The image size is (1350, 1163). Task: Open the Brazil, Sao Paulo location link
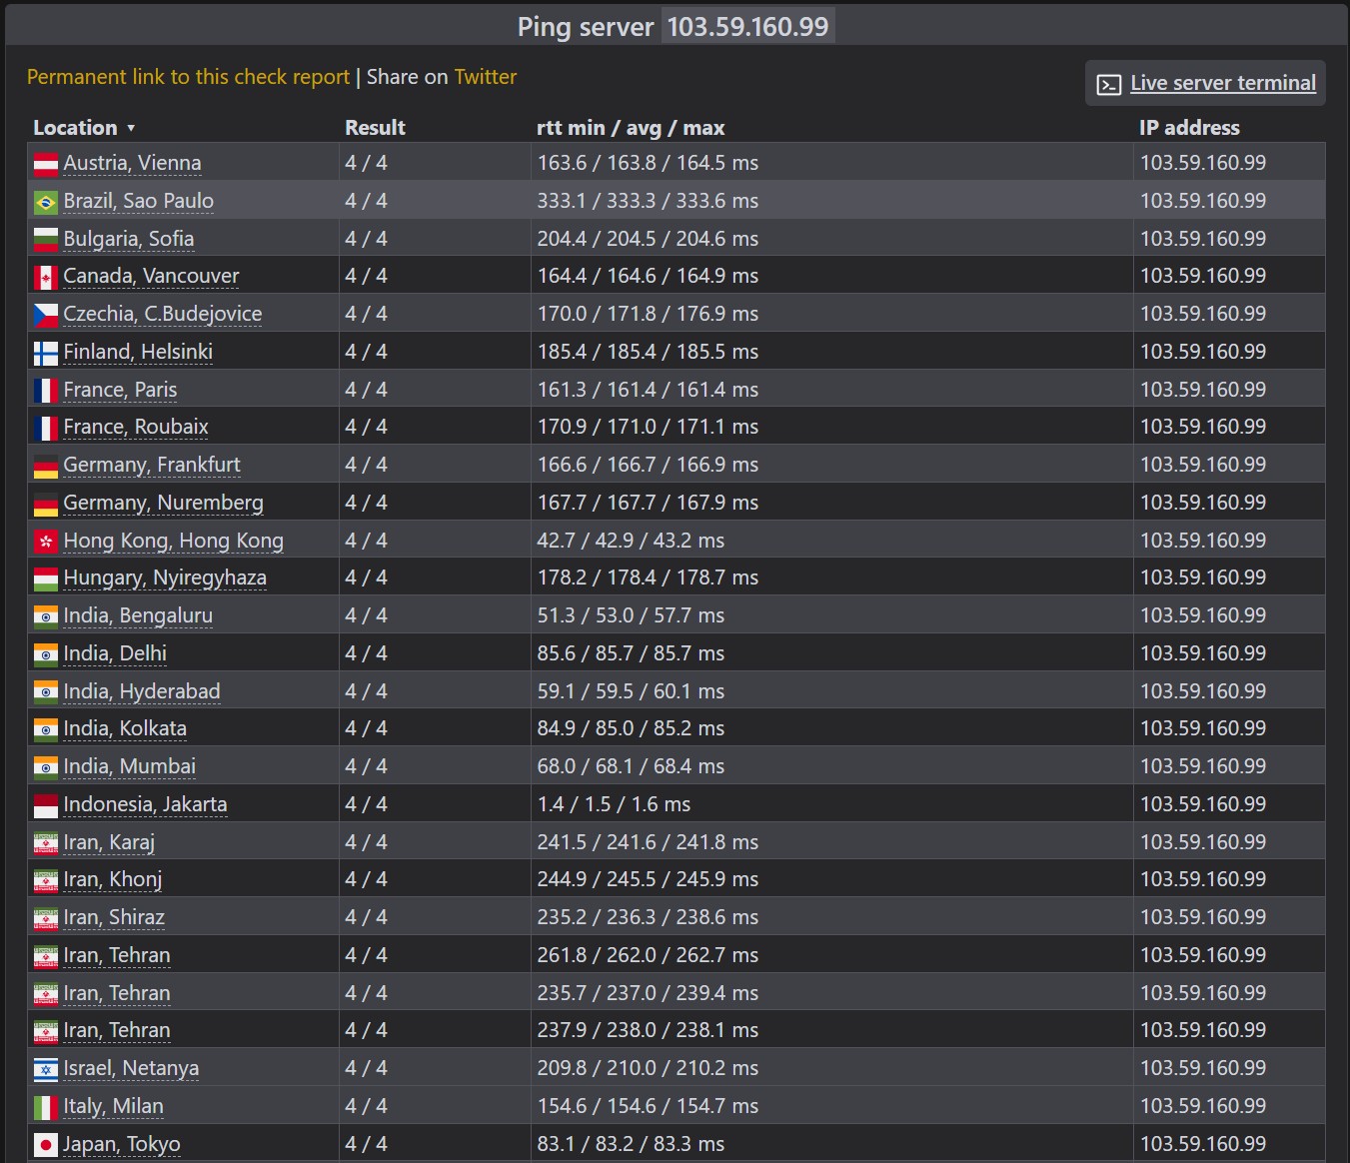click(x=138, y=201)
